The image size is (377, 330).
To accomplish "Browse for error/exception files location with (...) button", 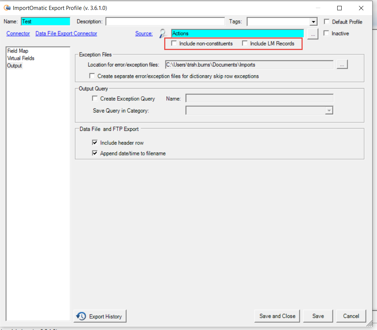I will pyautogui.click(x=342, y=64).
